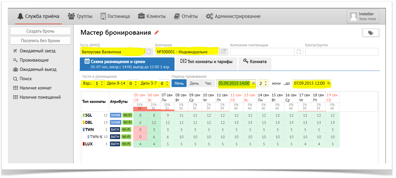Screen dimensions: 396x178
Task: Open calendar picker in check-out date field
Action: [328, 83]
